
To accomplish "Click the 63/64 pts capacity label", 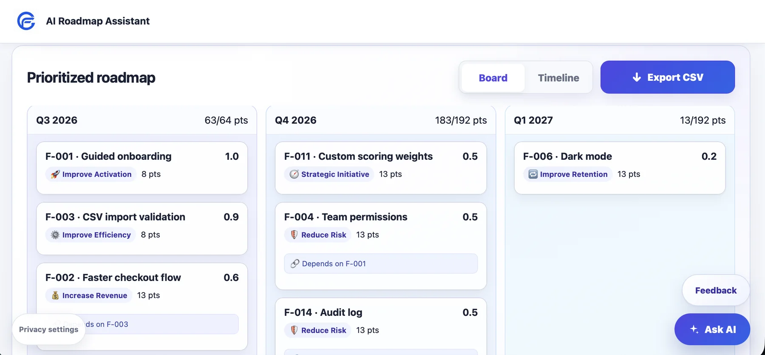I will [x=226, y=120].
